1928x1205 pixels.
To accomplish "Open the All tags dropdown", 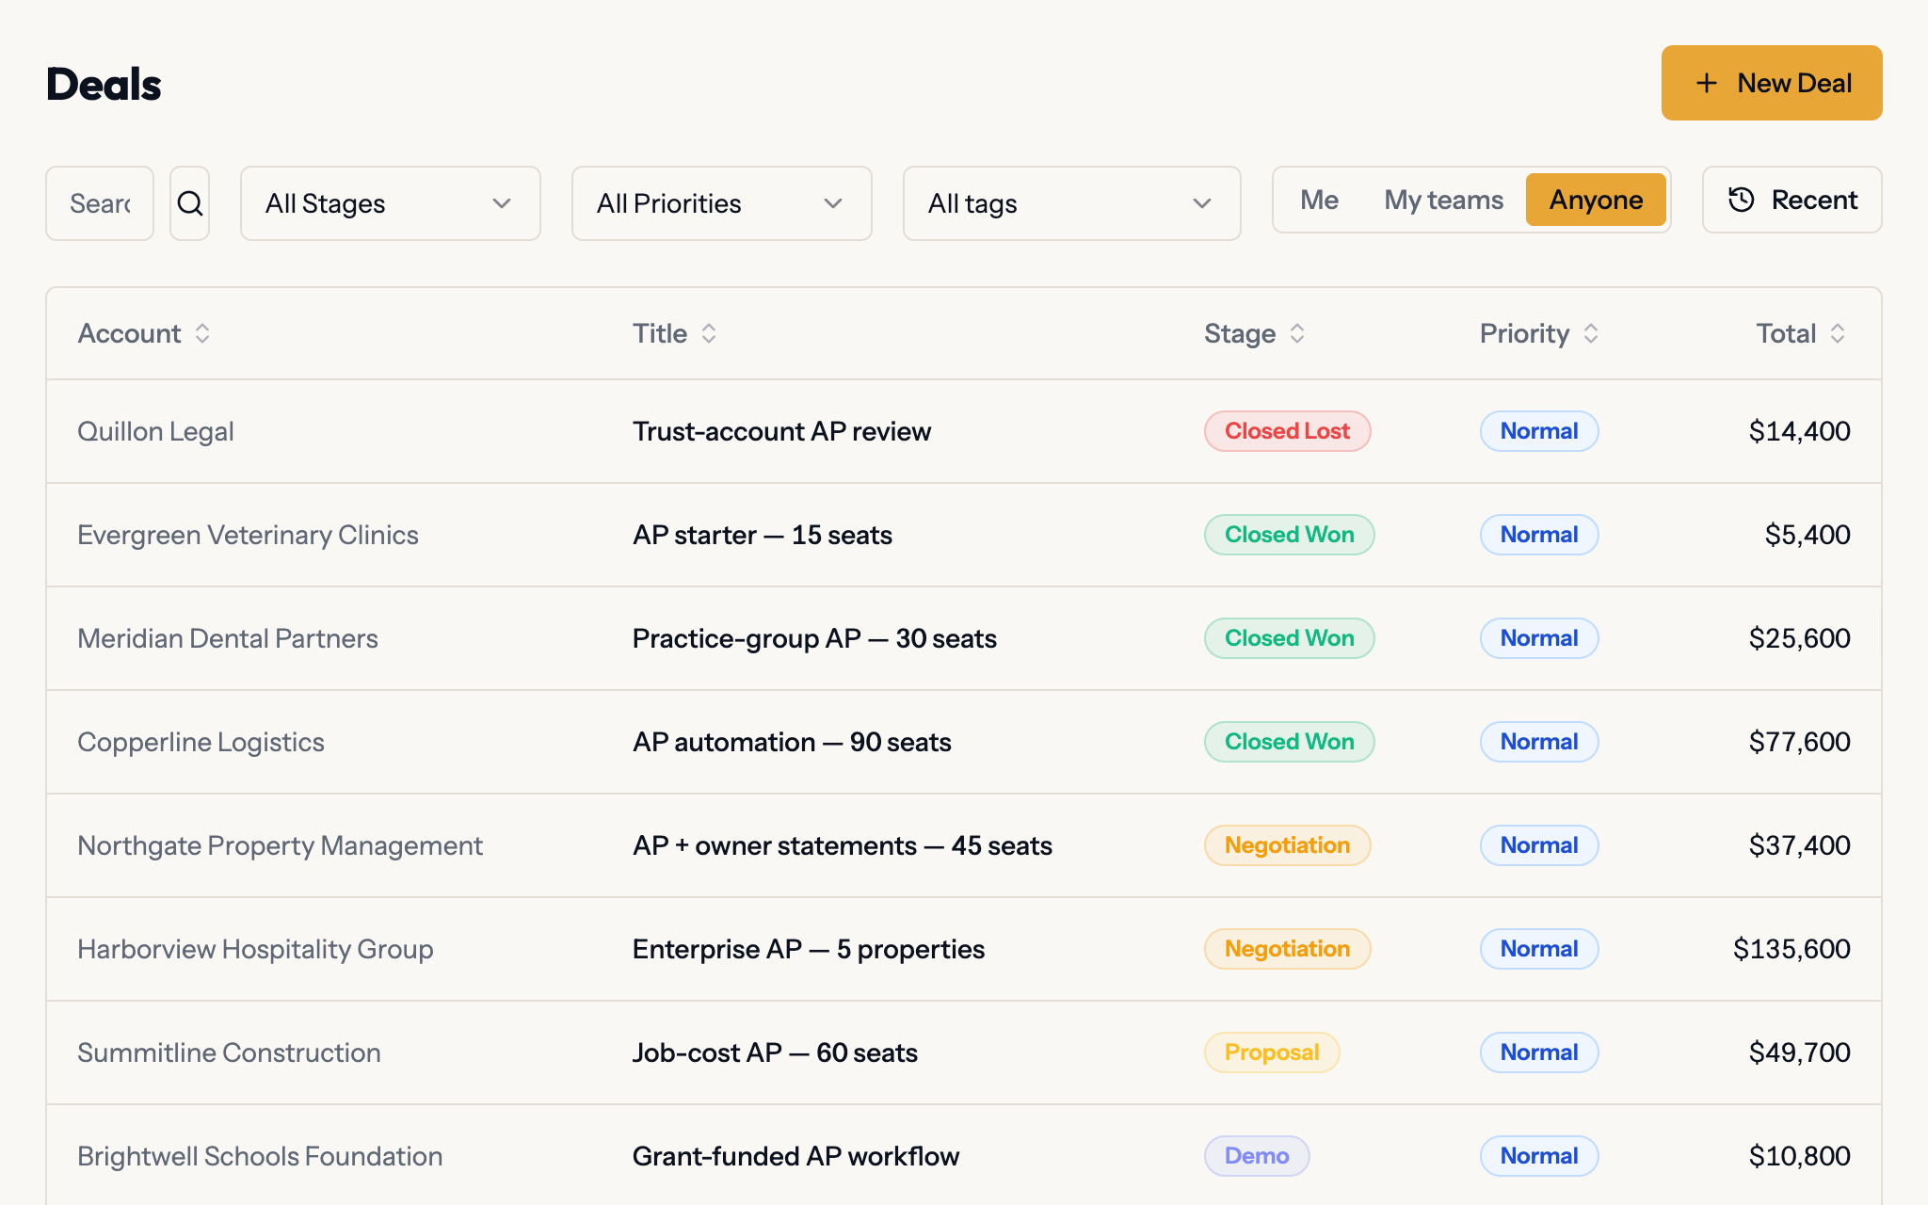I will click(x=1072, y=203).
